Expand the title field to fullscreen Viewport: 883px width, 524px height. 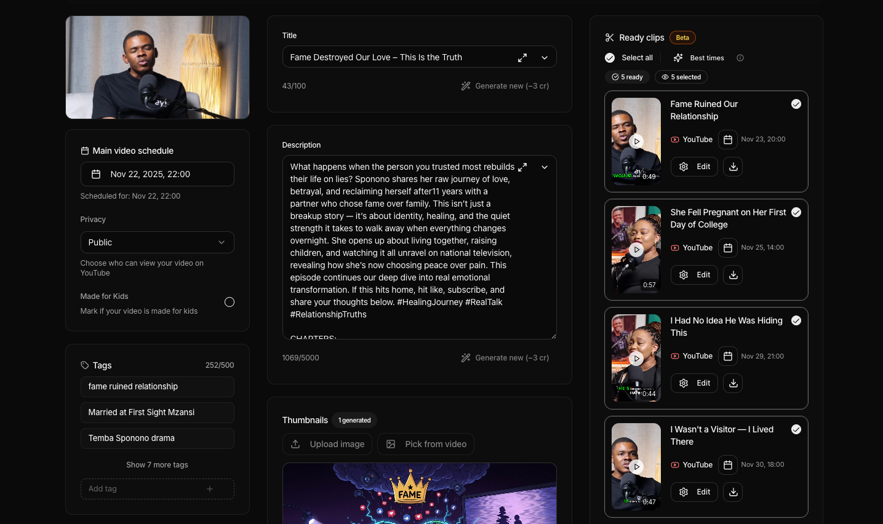pos(522,57)
